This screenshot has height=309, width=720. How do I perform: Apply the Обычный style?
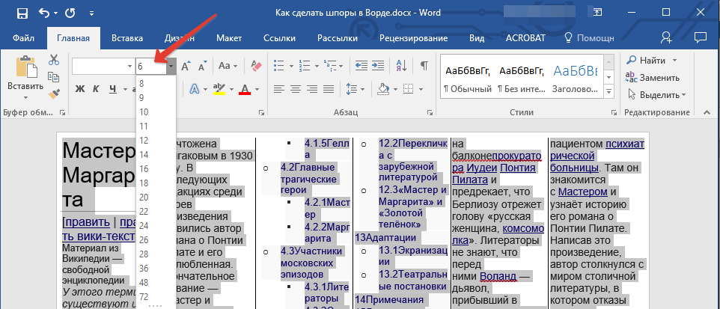pos(468,77)
